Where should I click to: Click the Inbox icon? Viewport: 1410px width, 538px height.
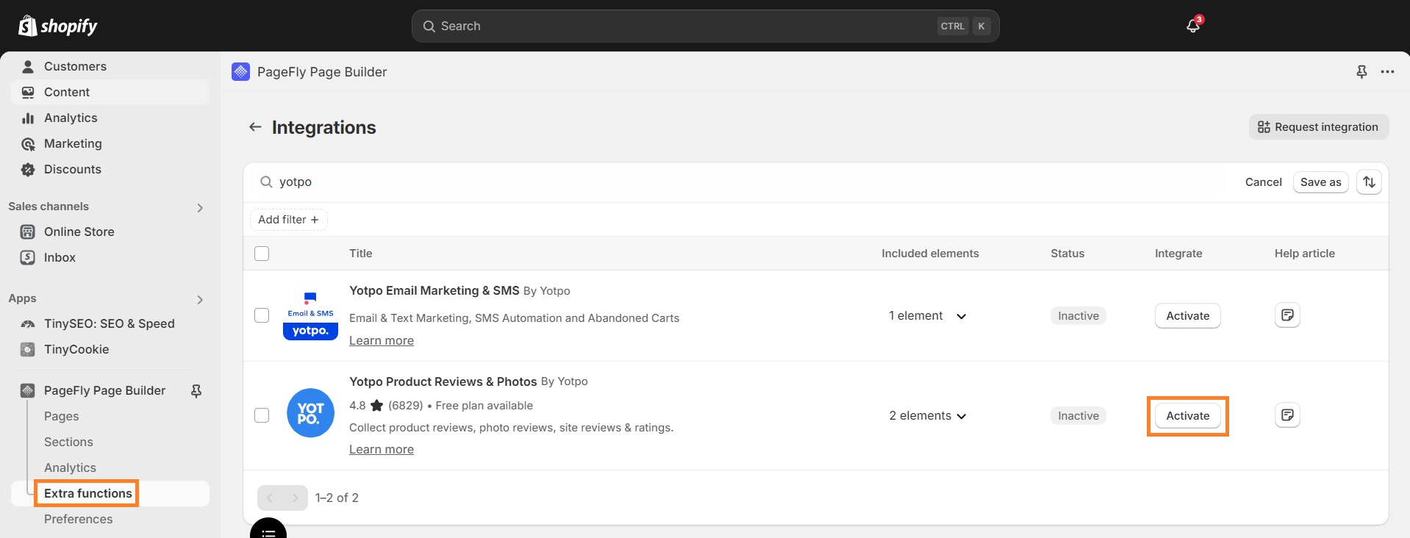28,257
